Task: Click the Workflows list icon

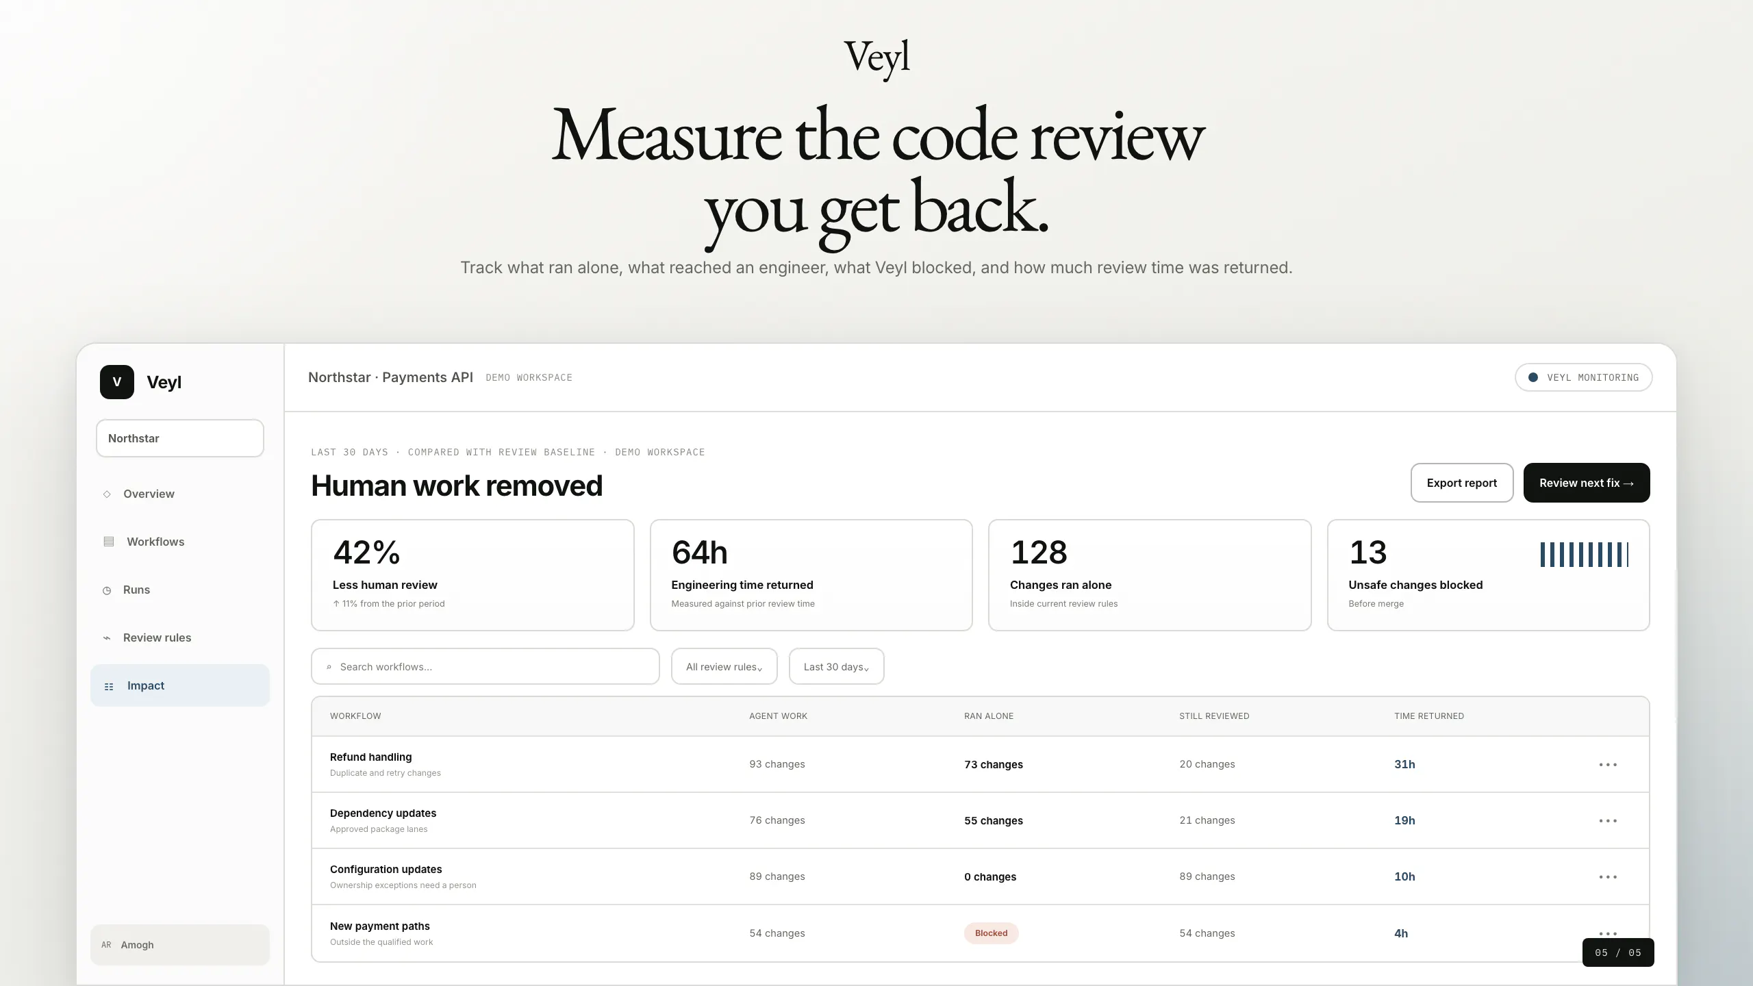Action: 109,542
